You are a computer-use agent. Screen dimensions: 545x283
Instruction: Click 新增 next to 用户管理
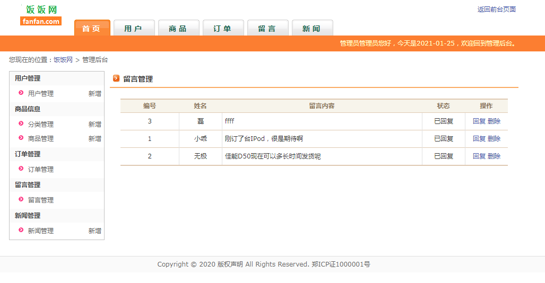(x=94, y=93)
